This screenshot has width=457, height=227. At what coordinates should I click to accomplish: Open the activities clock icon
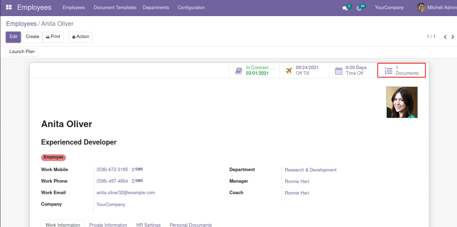click(x=359, y=8)
